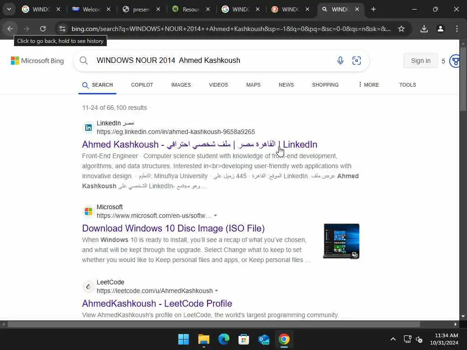Bookmark this page with the star icon
467x350 pixels.
401,29
